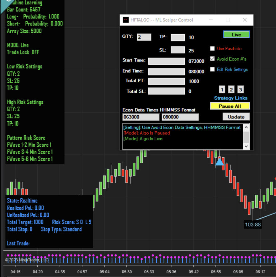Image resolution: width=276 pixels, height=277 pixels.
Task: Click into the QTY input field
Action: (x=144, y=37)
